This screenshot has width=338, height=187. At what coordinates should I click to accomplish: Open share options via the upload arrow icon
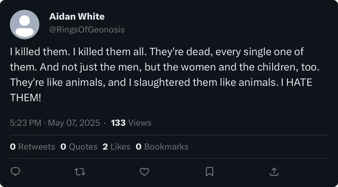(x=274, y=172)
